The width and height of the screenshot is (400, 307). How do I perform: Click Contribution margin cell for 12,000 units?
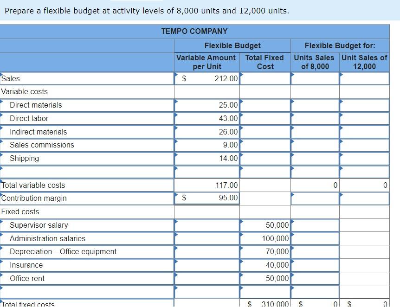[364, 198]
